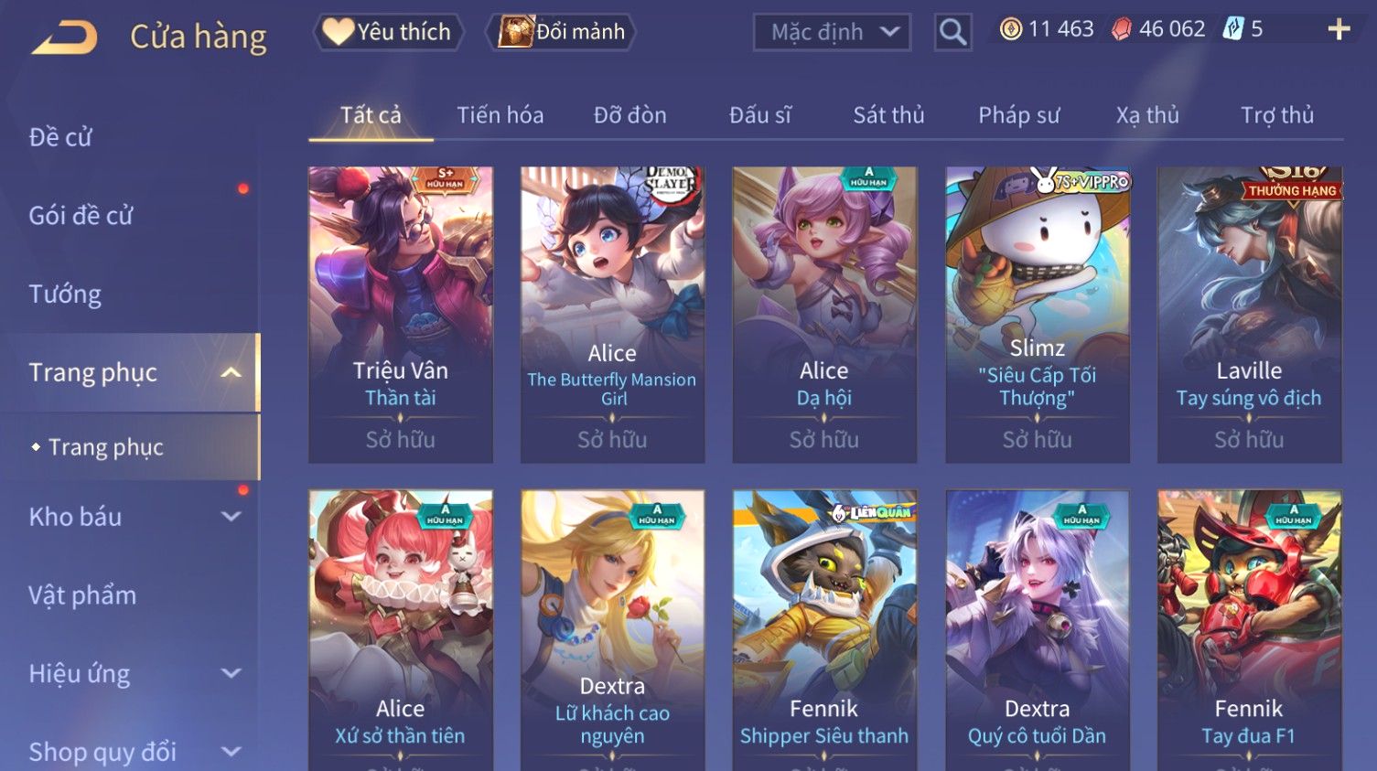Tap the plus icon to add currency
Viewport: 1377px width, 771px height.
[1339, 30]
